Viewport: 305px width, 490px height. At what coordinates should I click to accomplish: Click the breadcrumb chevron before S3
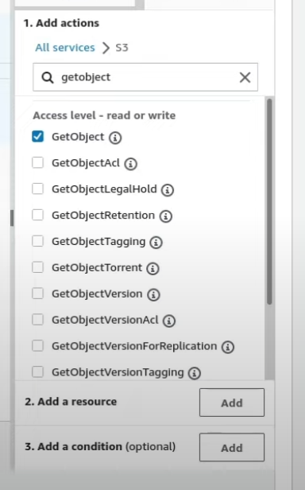[106, 48]
